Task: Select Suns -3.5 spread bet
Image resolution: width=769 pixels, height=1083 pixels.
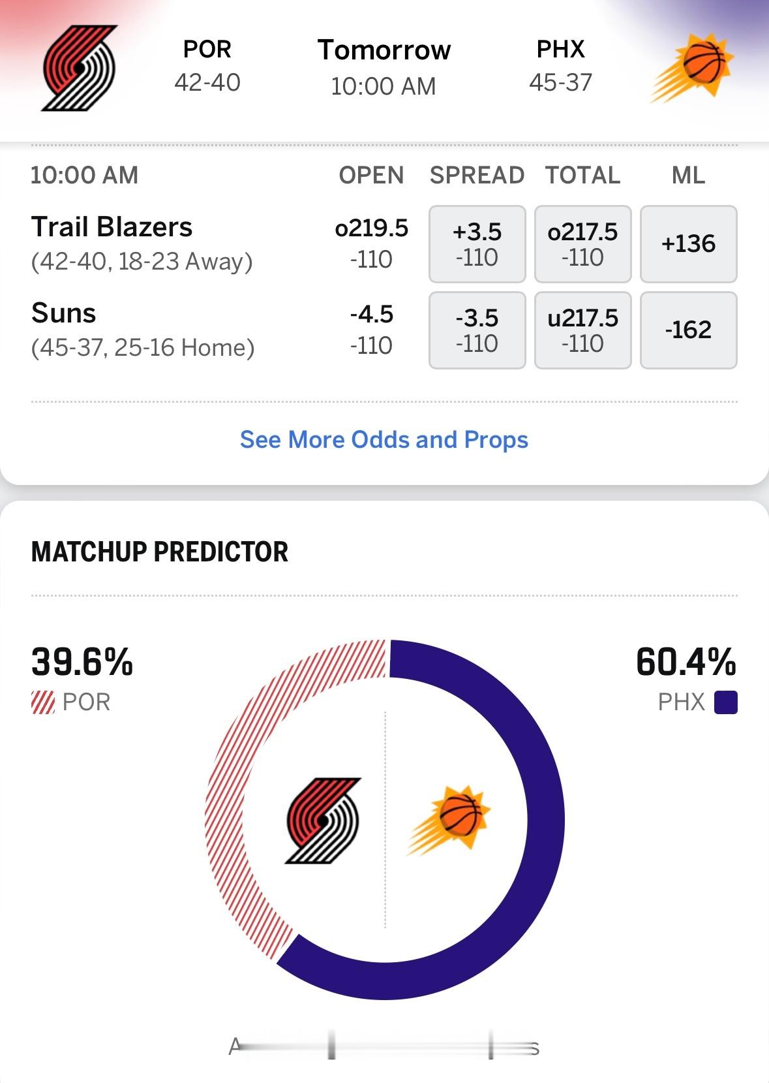Action: tap(477, 330)
